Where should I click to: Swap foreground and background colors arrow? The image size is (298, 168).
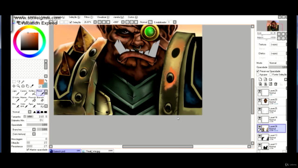point(46,81)
